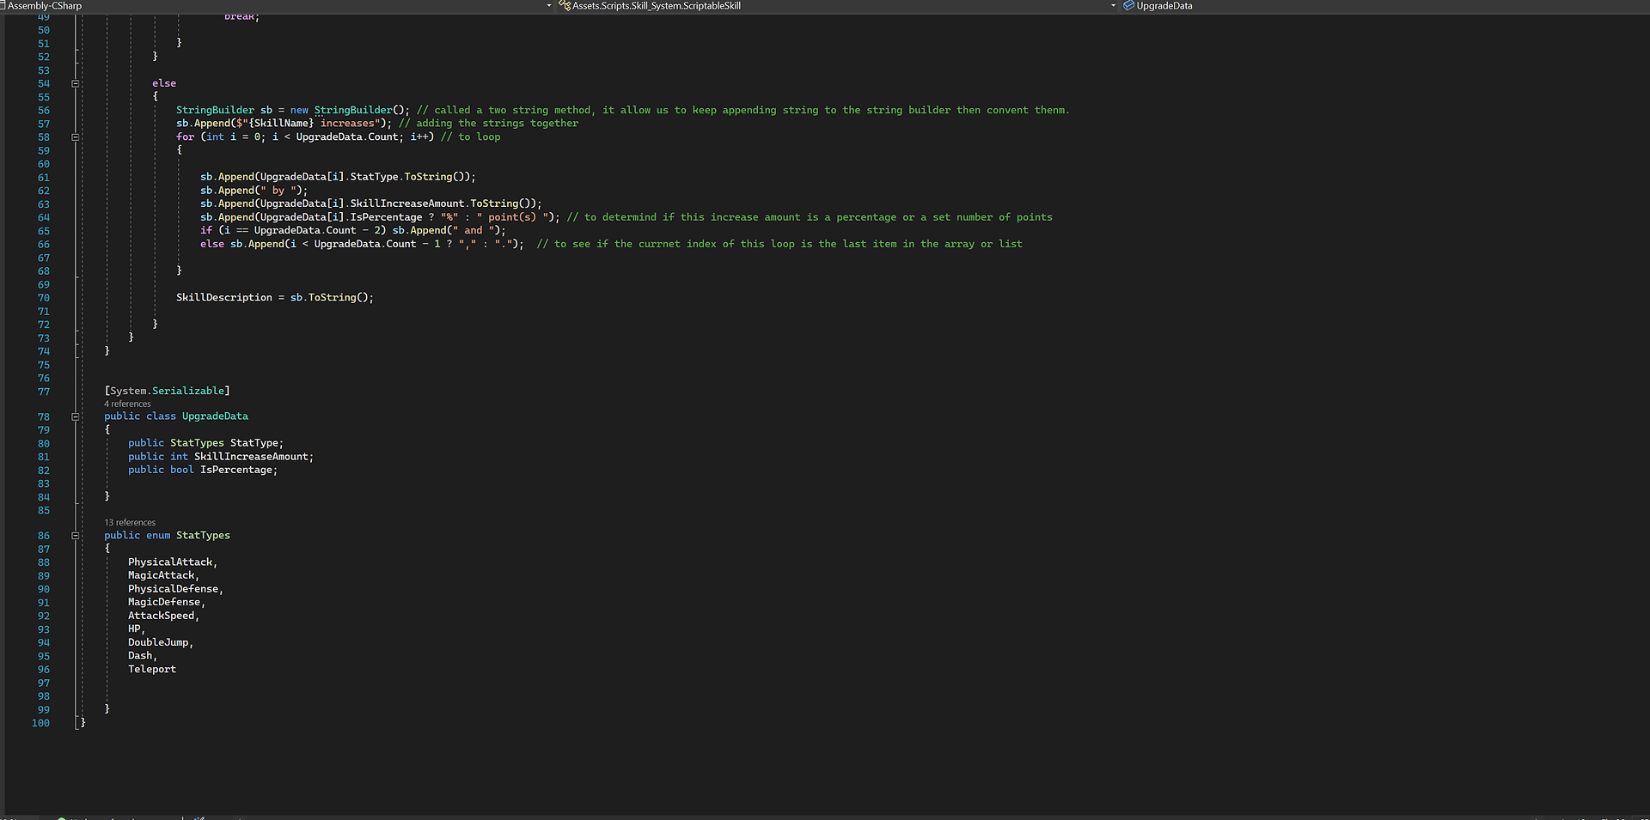
Task: Collapse the StatTypes enum outline
Action: [76, 535]
